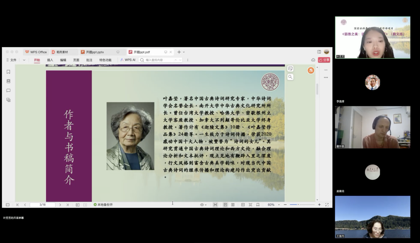Switch to two-page view layout
The image size is (420, 243).
pos(233,205)
